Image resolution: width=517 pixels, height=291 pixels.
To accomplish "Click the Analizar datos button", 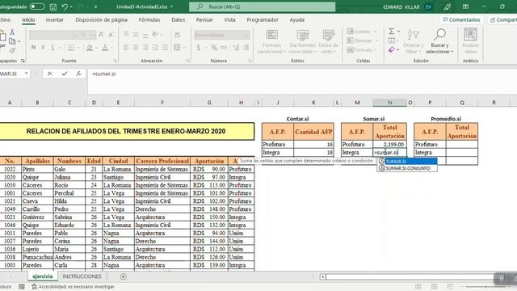I will click(470, 41).
